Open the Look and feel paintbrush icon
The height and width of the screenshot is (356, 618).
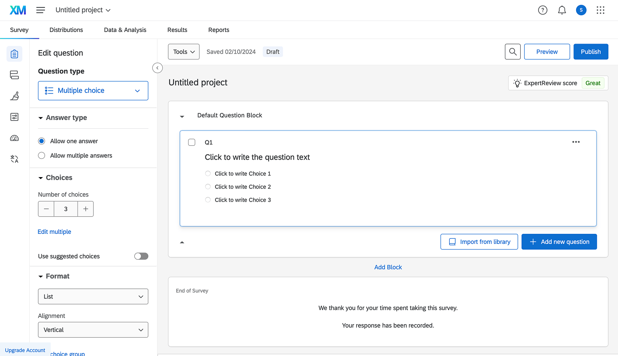[x=14, y=96]
